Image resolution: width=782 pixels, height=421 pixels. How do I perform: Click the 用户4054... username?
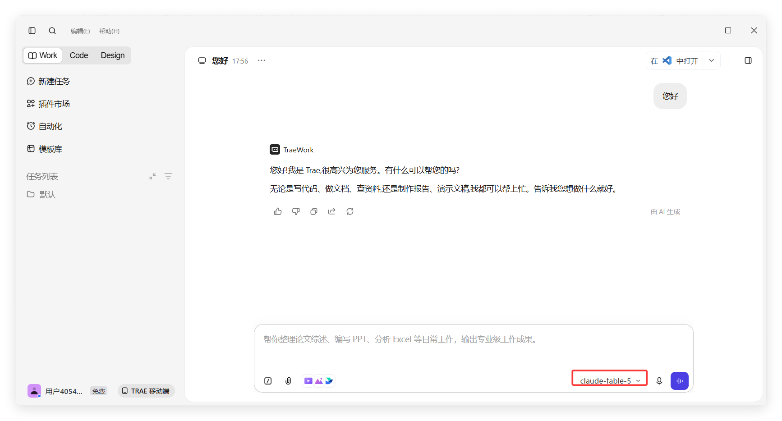click(x=64, y=391)
